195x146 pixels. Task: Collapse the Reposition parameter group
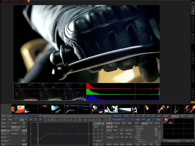[136, 127]
